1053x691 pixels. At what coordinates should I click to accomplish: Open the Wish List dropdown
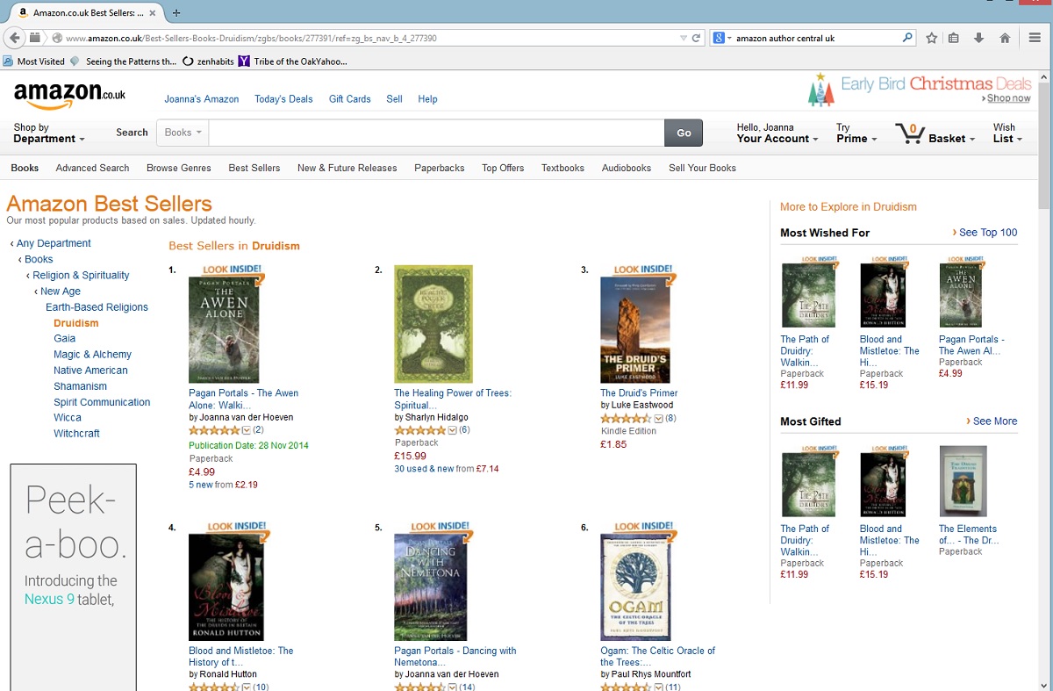point(1007,133)
